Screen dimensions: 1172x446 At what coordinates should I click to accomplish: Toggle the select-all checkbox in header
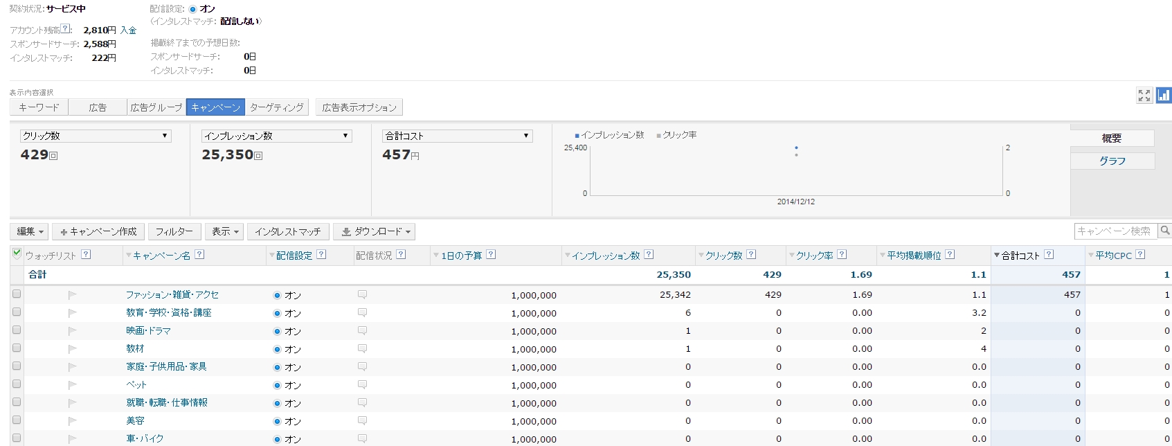coord(17,254)
